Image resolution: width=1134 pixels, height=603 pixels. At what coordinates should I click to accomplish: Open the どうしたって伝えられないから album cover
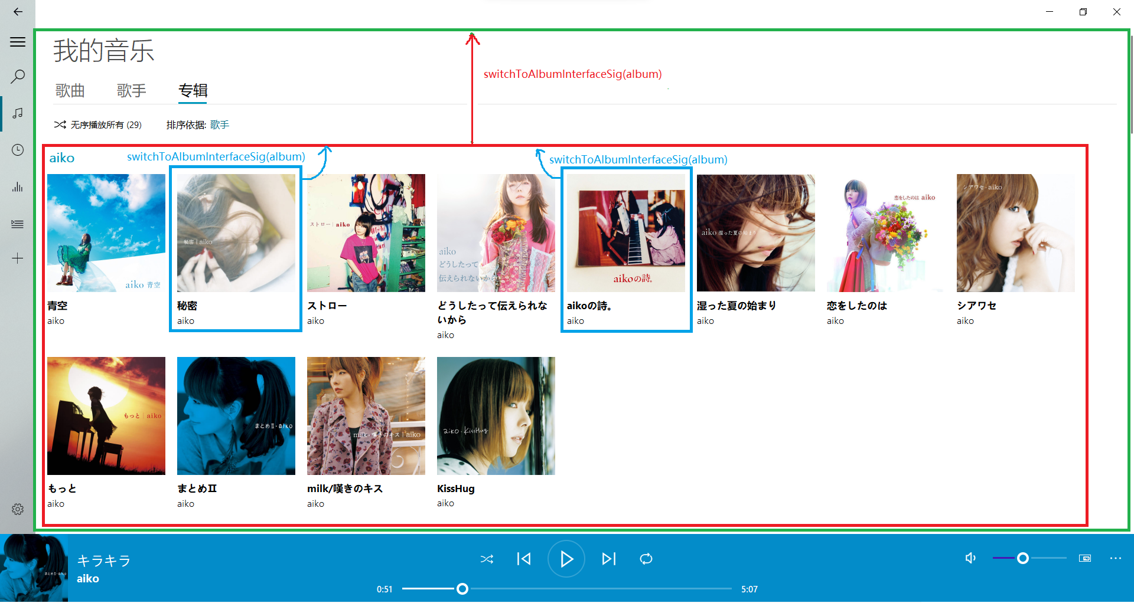tap(496, 233)
